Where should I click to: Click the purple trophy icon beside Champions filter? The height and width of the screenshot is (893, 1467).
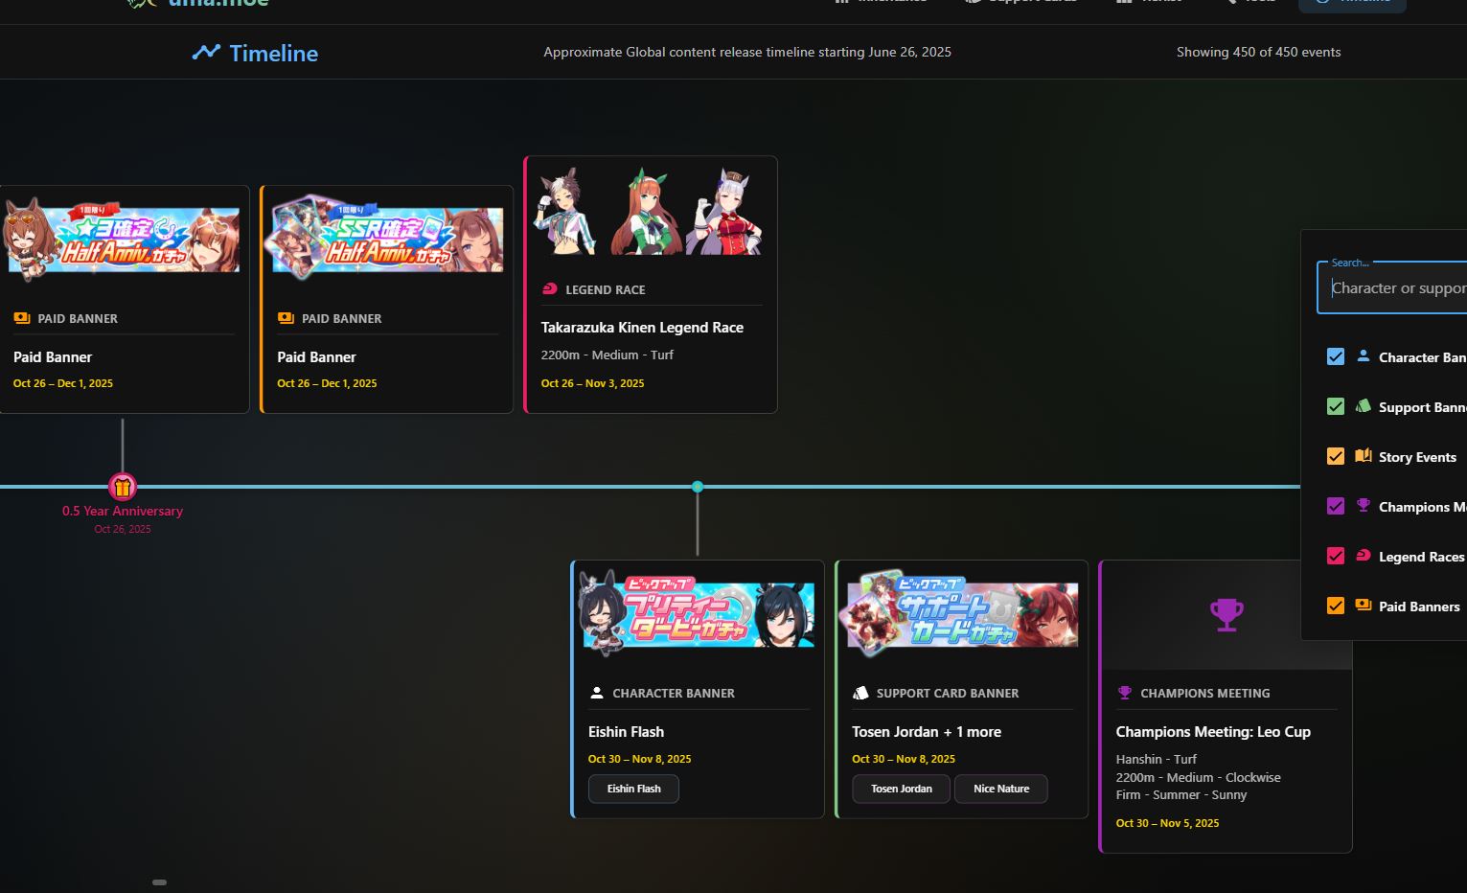[x=1364, y=506]
